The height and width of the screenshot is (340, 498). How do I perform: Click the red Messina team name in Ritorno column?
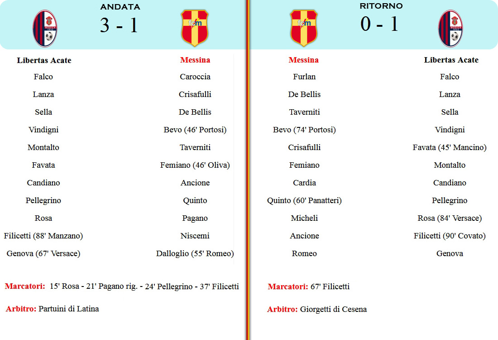(x=304, y=60)
